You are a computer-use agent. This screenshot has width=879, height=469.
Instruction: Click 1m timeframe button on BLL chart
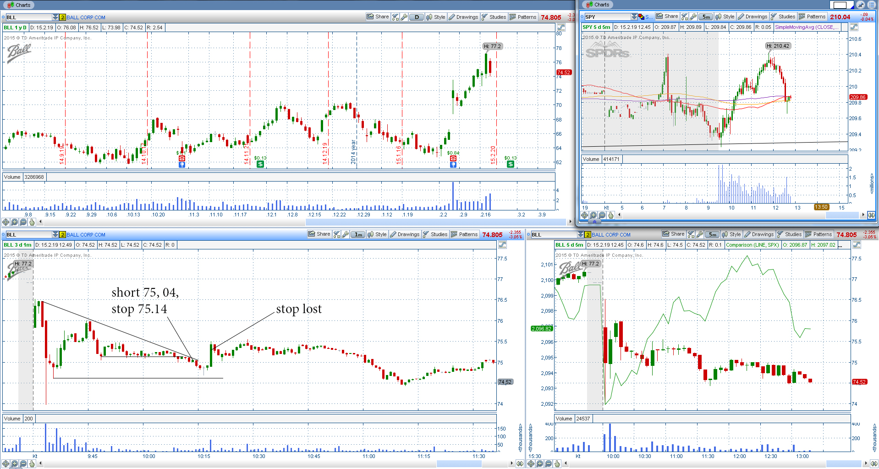pos(358,234)
